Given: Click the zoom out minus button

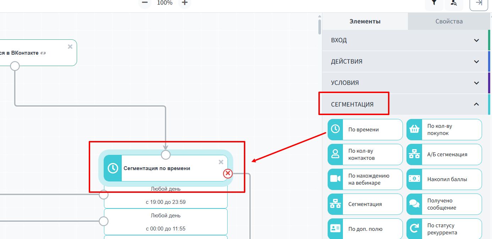Looking at the screenshot, I should 144,3.
